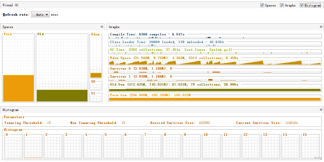
Task: Click the Compile Time graph label
Action: point(147,34)
